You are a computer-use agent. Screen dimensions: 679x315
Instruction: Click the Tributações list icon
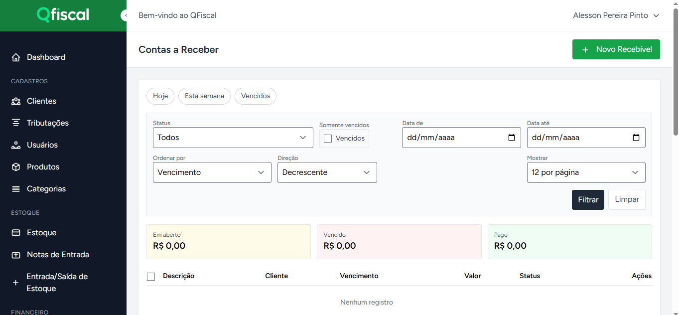tap(16, 123)
